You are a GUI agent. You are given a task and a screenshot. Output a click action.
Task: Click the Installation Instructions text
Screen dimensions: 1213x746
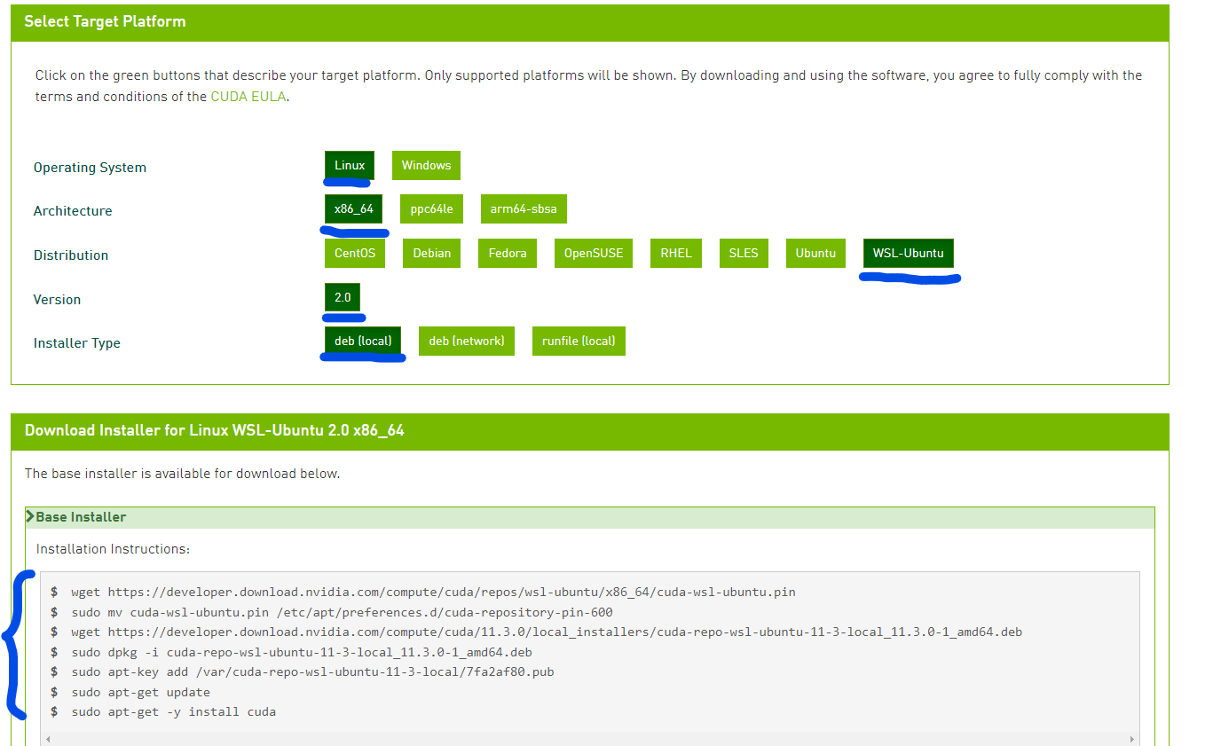[113, 549]
